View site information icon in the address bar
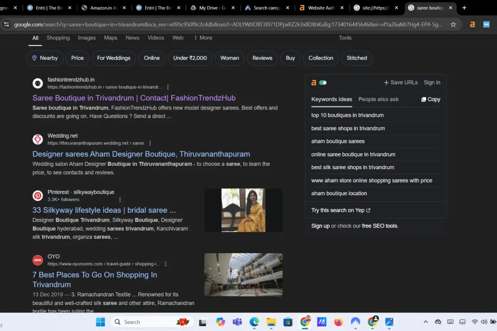The height and width of the screenshot is (331, 497). tap(6, 24)
